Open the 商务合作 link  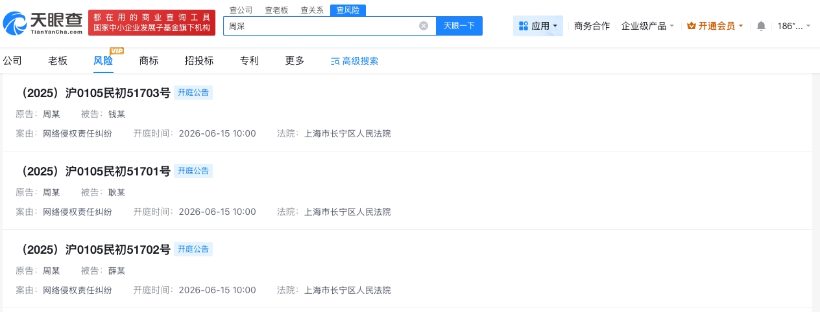pyautogui.click(x=592, y=26)
